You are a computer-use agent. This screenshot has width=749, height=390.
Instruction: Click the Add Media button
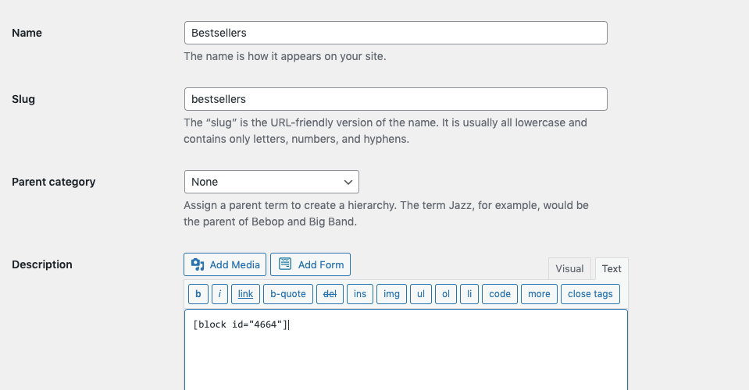226,264
